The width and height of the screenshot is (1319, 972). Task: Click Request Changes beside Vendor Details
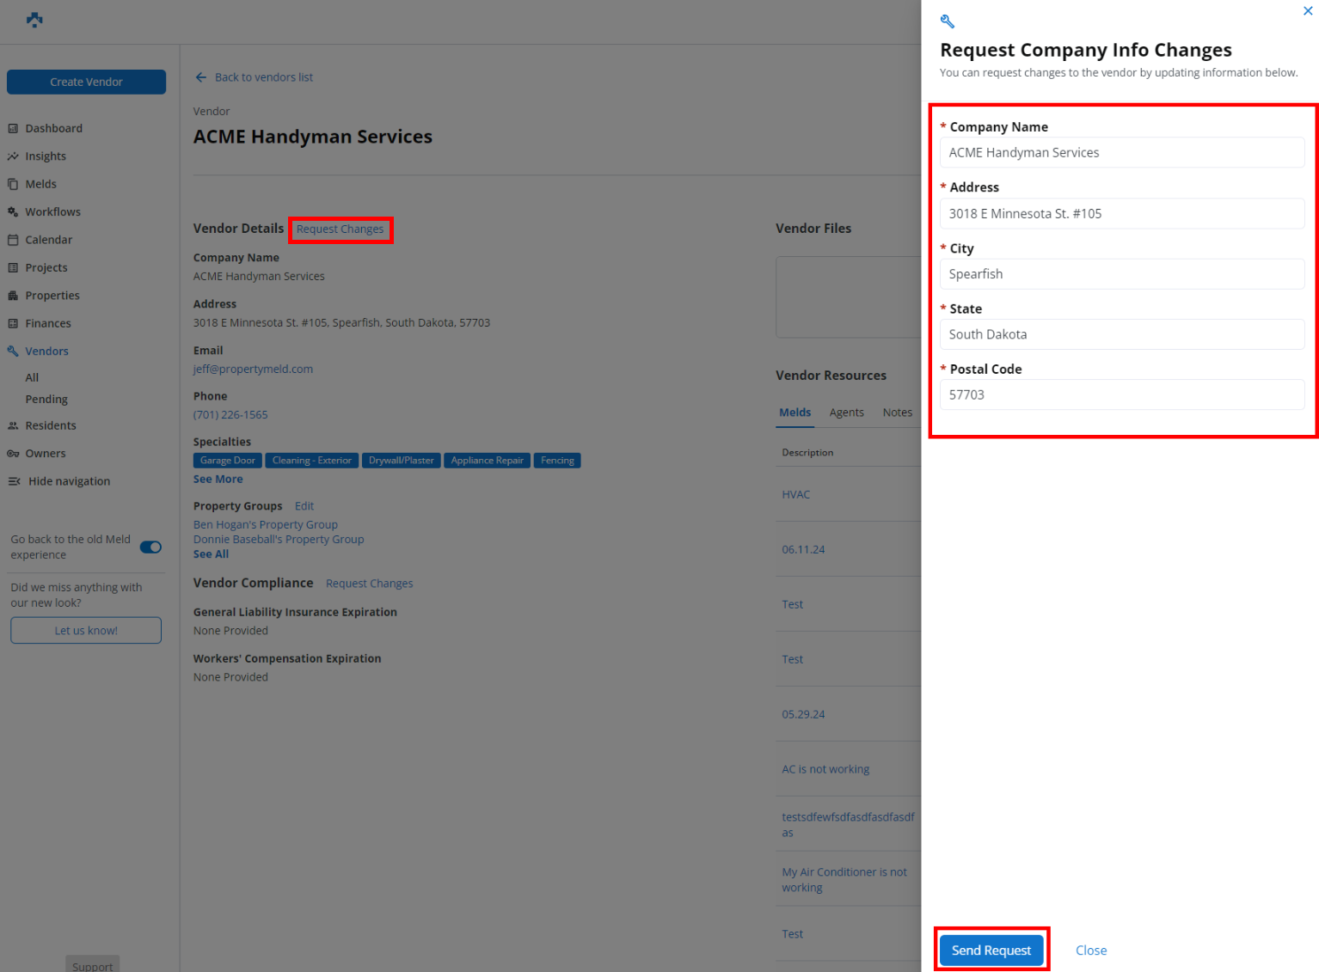340,229
